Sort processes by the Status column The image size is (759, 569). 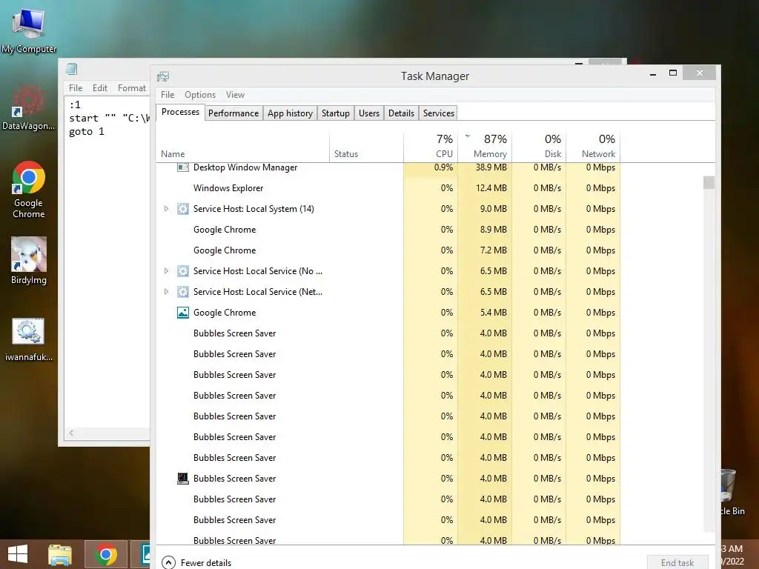[x=366, y=147]
